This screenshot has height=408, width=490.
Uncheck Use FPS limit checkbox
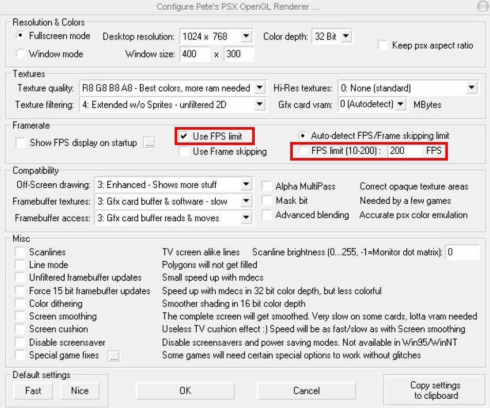point(183,136)
